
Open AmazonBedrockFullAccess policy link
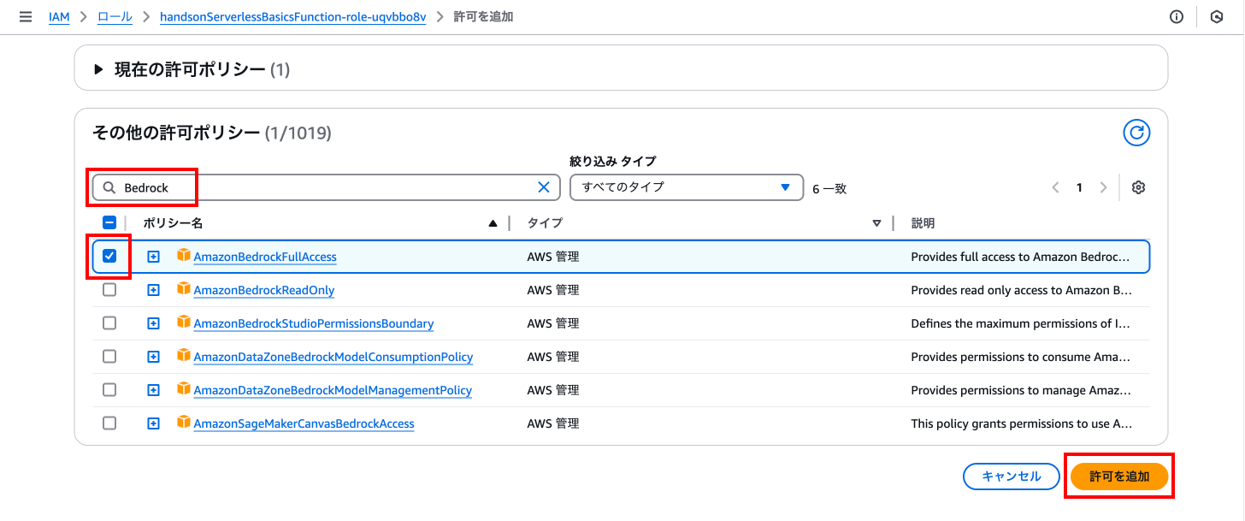pyautogui.click(x=265, y=257)
